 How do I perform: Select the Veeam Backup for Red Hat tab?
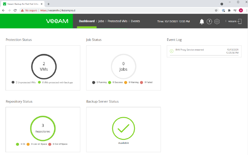(x=23, y=4)
